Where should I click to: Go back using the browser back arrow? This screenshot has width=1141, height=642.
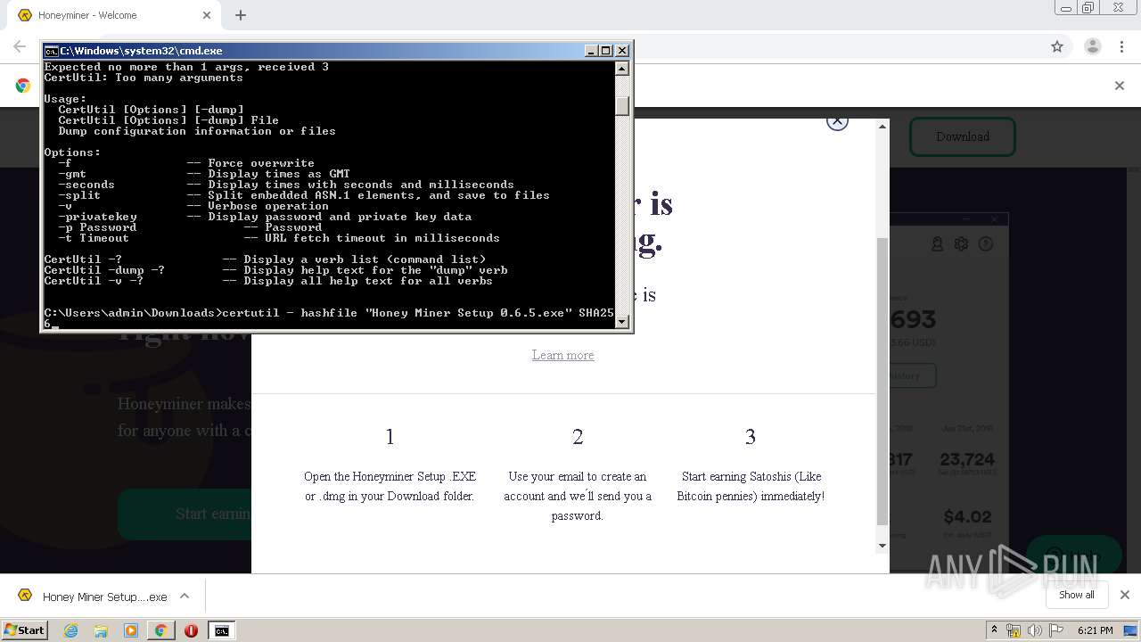click(20, 46)
